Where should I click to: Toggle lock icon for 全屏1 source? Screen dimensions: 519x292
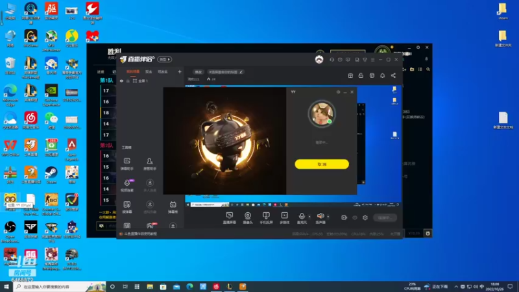click(128, 80)
